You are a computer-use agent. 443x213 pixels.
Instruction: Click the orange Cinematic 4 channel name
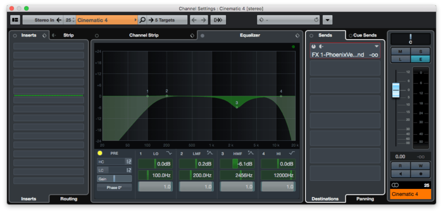pyautogui.click(x=410, y=194)
